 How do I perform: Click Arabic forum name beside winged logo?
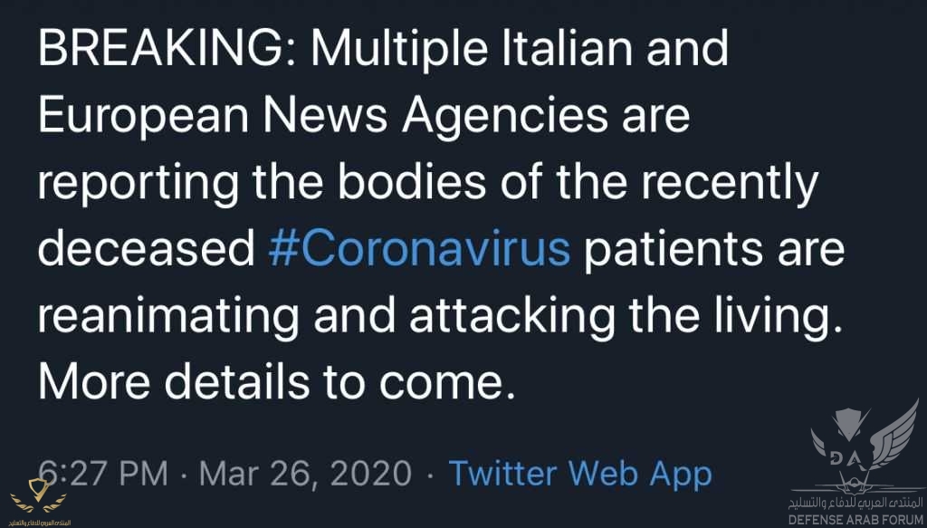coord(855,504)
